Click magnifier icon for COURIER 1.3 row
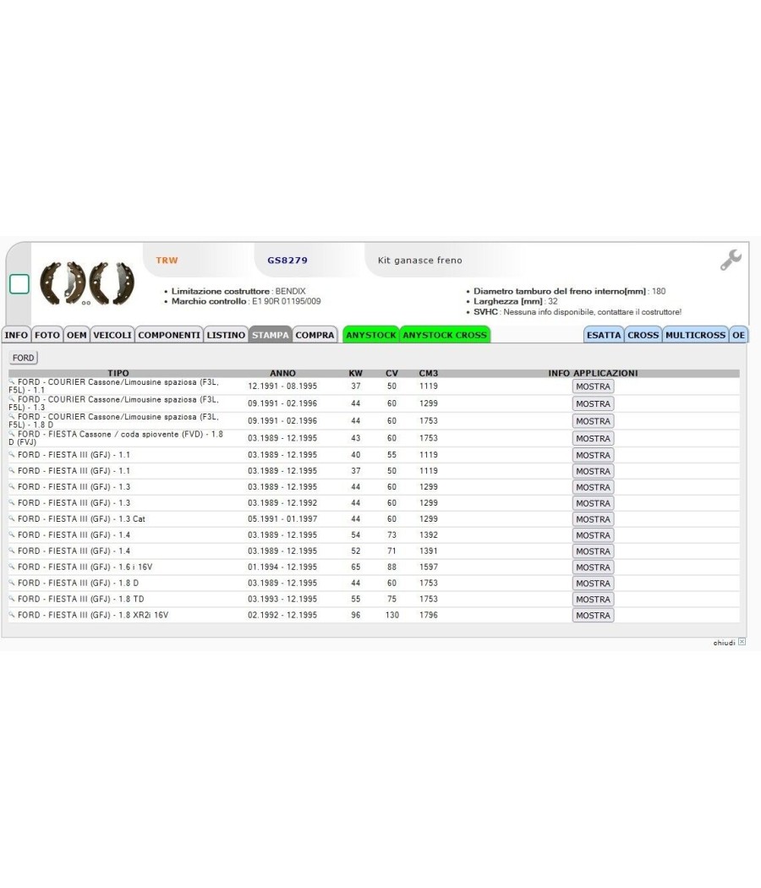This screenshot has height=888, width=761. pos(12,399)
